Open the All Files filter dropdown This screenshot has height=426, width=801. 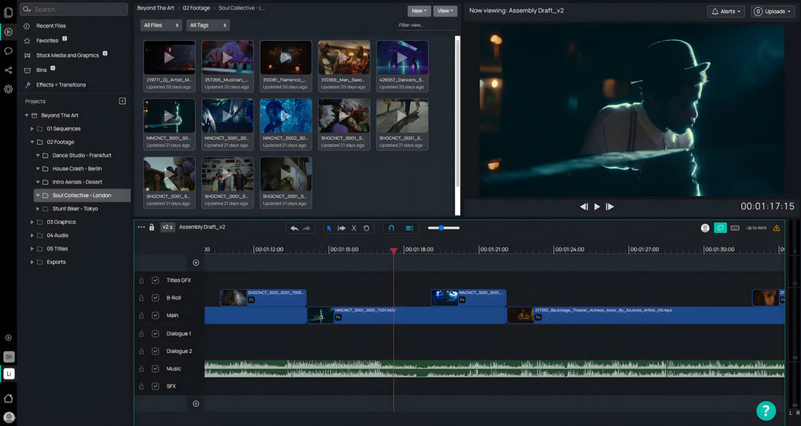[x=160, y=25]
